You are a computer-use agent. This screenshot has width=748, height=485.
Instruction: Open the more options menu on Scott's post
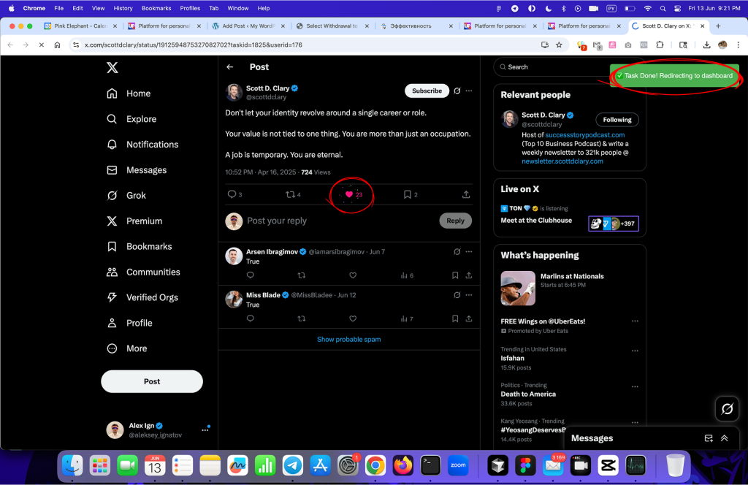(469, 91)
